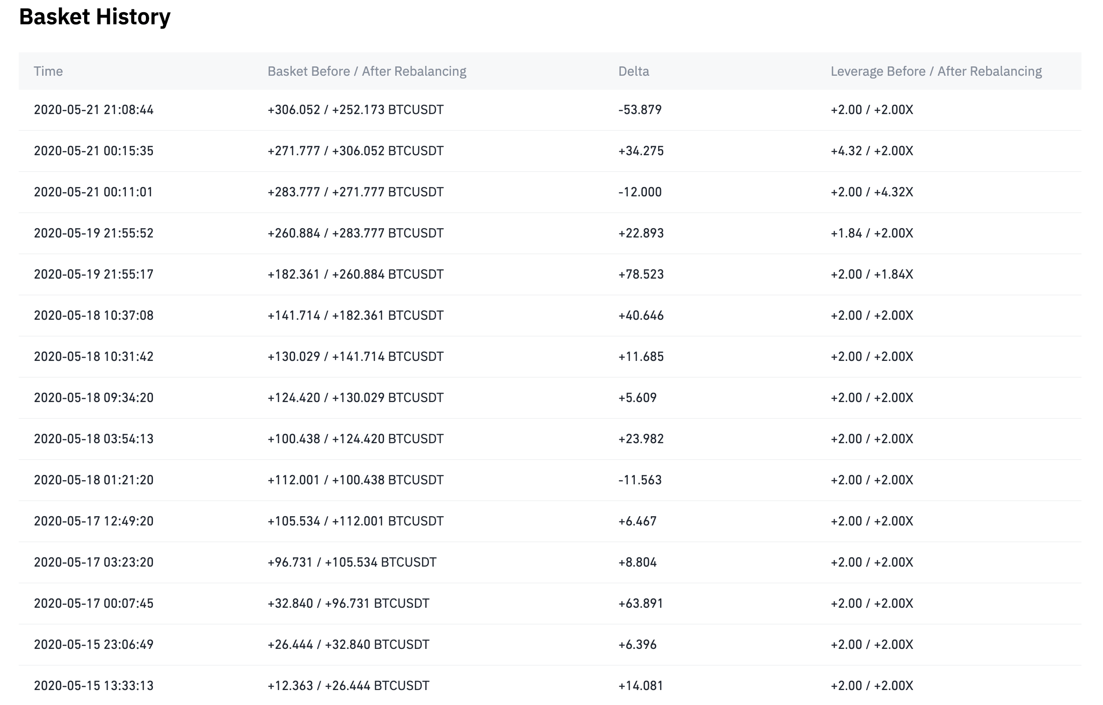This screenshot has height=705, width=1103.
Task: Select basket value +32.840 / +96.731 BTCUSDT
Action: click(348, 604)
